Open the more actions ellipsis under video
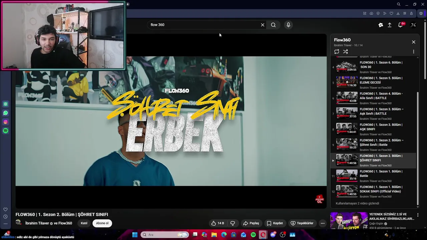The image size is (427, 240). pos(323,223)
